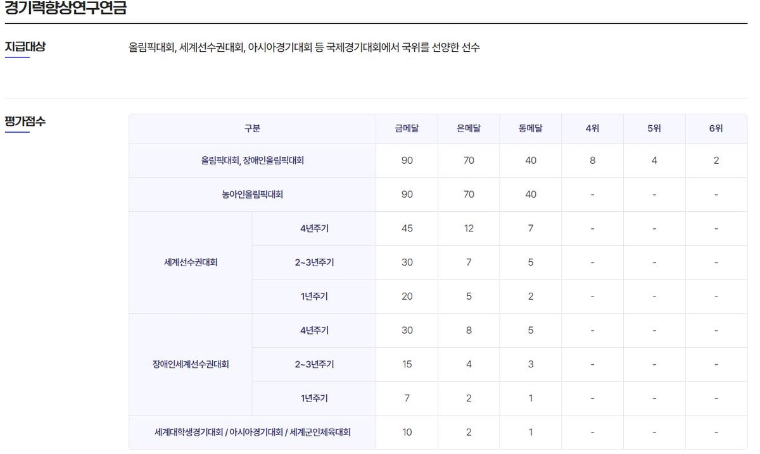760x454 pixels.
Task: Select the 올림픽대회, 장애인올림픽대회 row label
Action: (252, 161)
